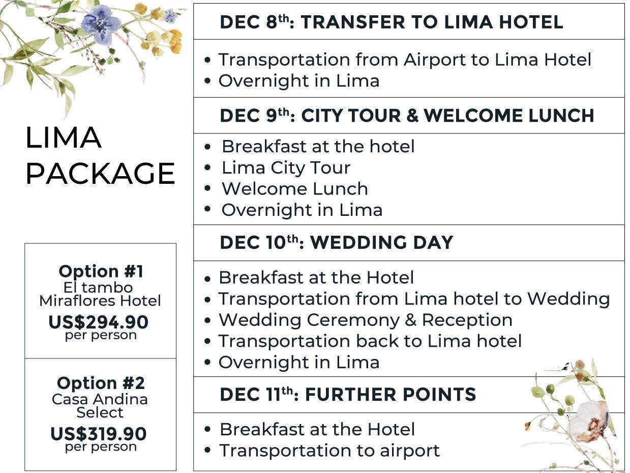Click Transportation back to Lima hotel line
The height and width of the screenshot is (473, 630).
[370, 341]
